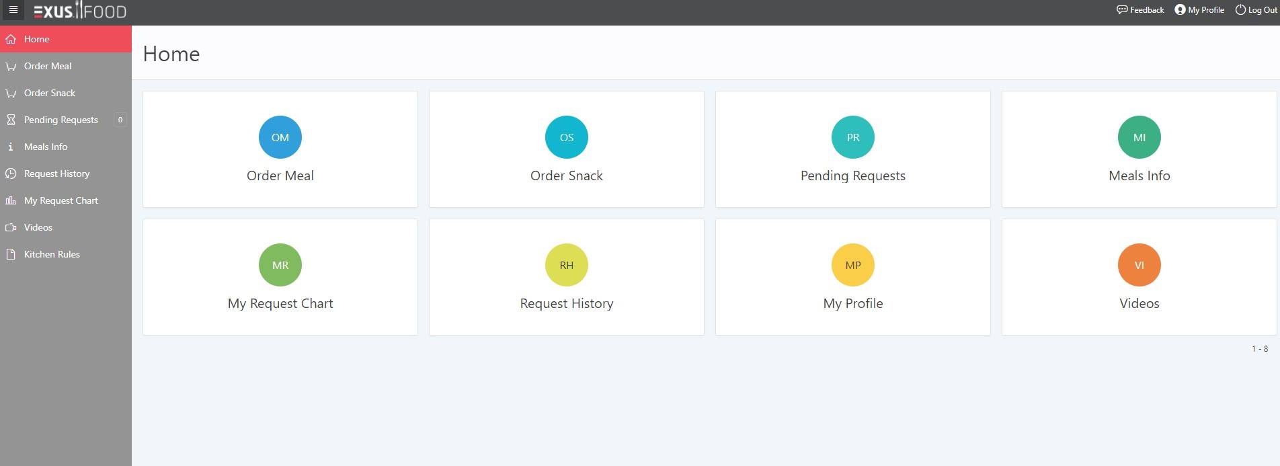
Task: Open Pending Requests sidebar item
Action: (x=61, y=120)
